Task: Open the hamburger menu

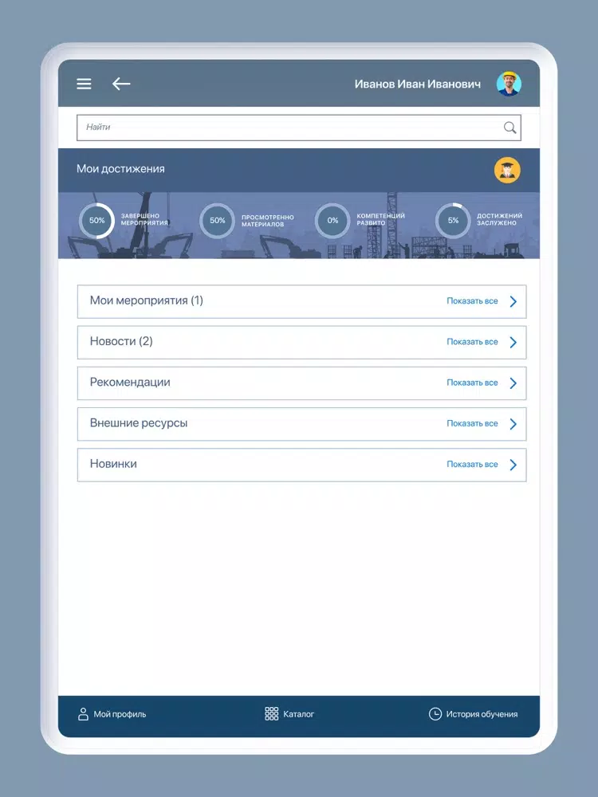Action: click(84, 84)
